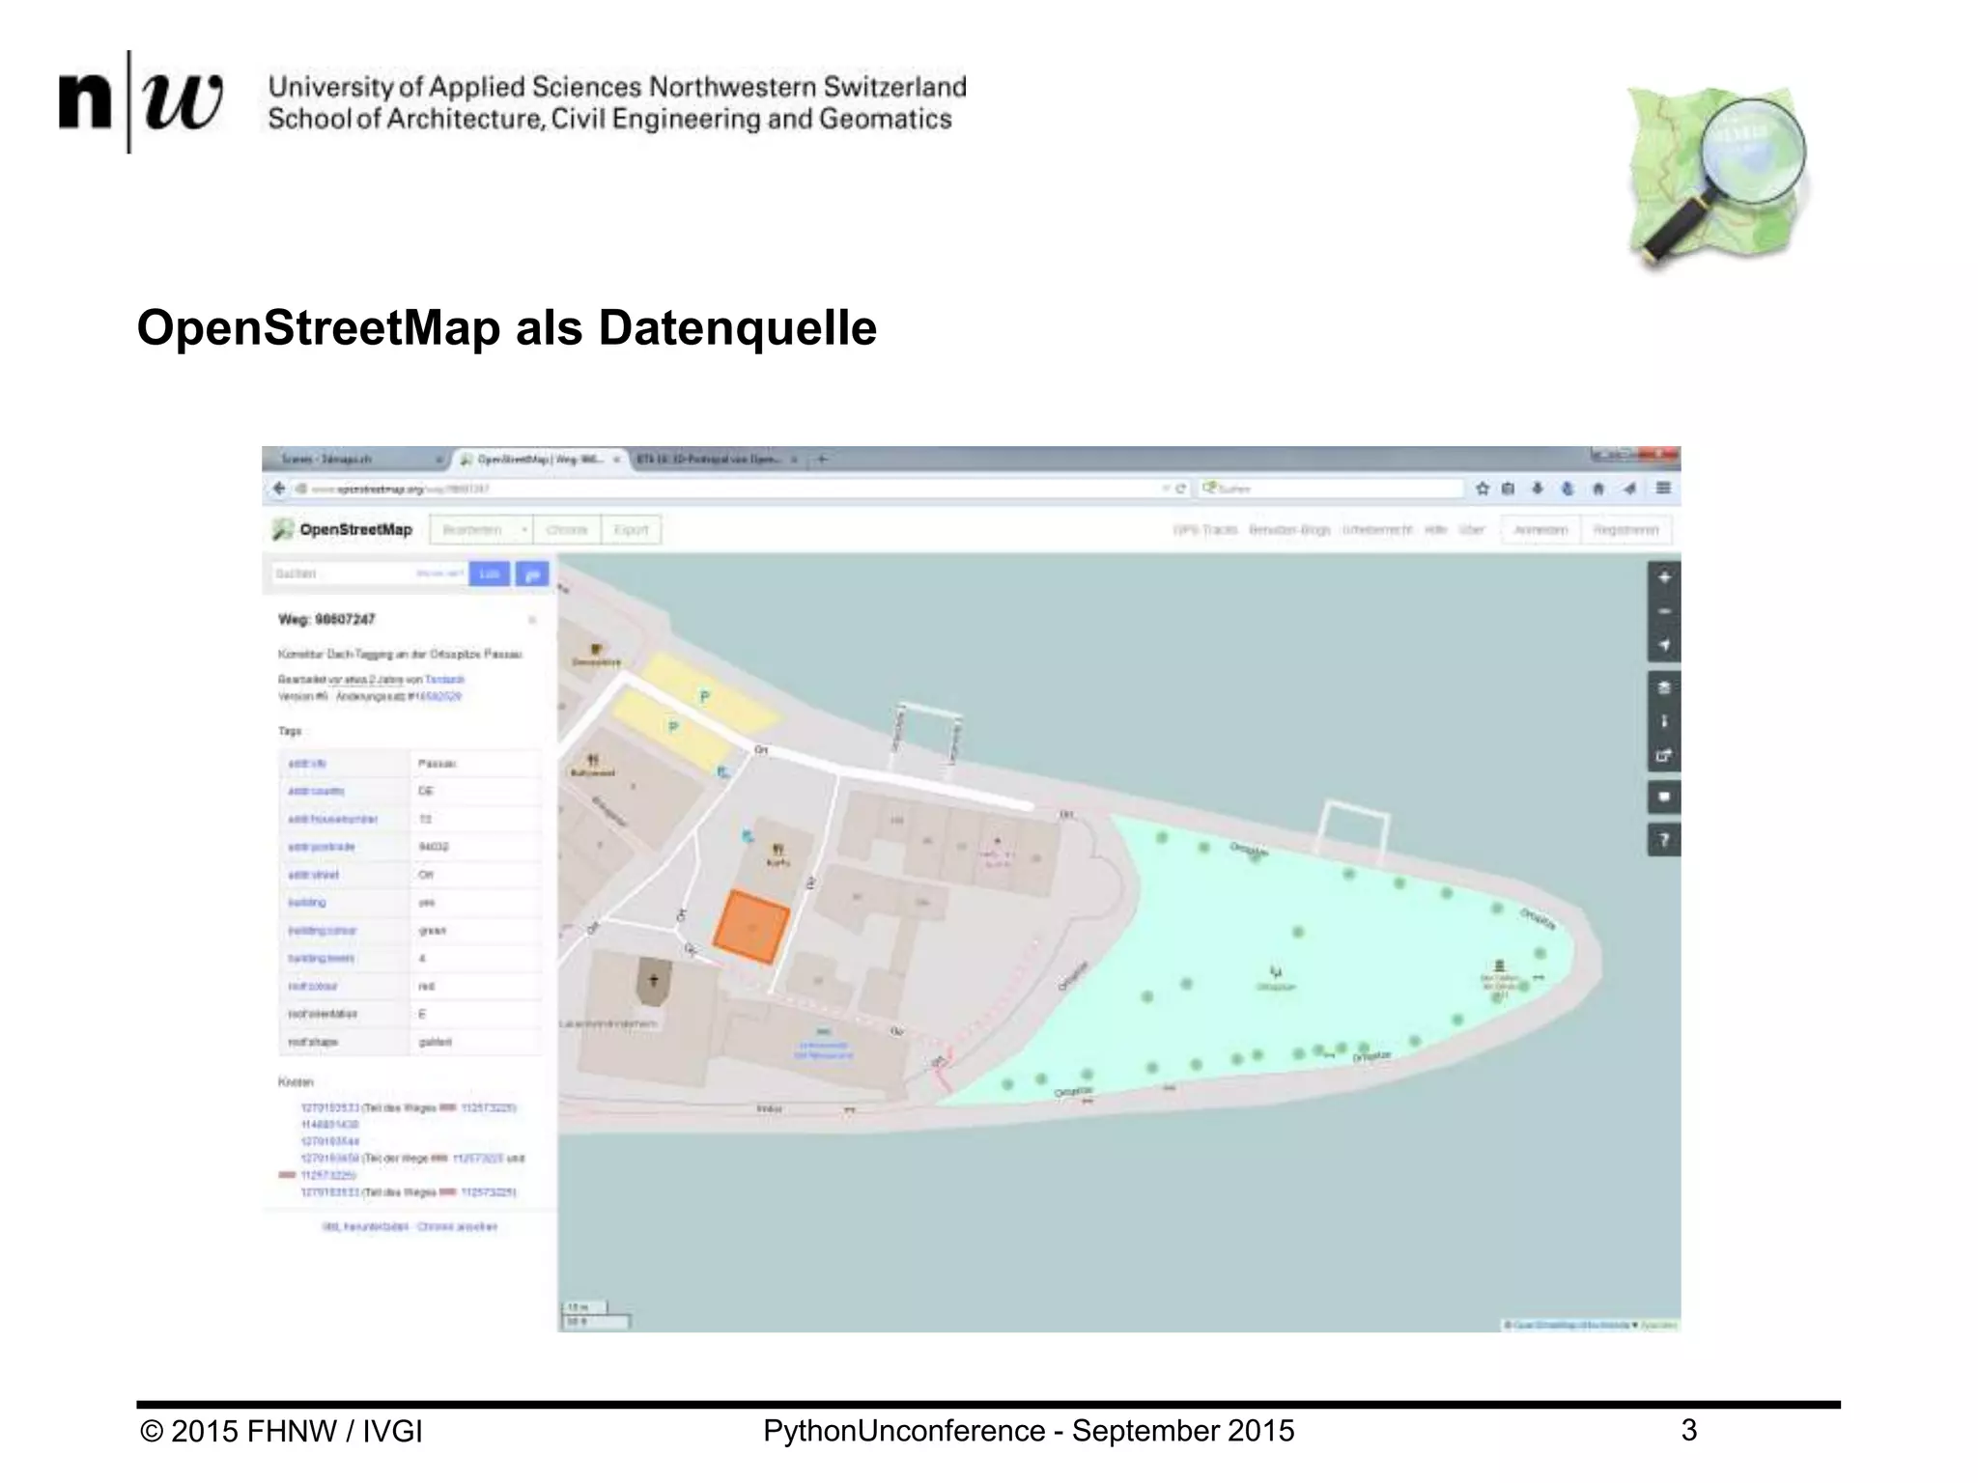The height and width of the screenshot is (1483, 1978).
Task: Open the map layers panel
Action: [x=1663, y=687]
